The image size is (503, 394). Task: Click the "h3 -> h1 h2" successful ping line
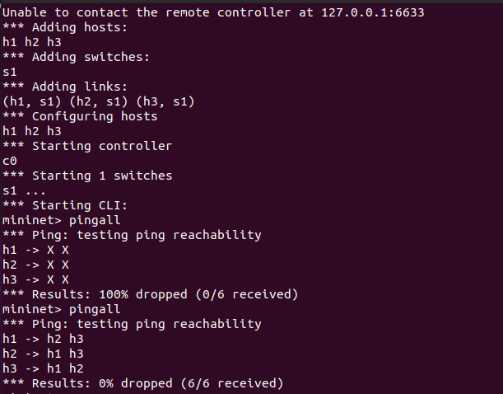point(43,368)
